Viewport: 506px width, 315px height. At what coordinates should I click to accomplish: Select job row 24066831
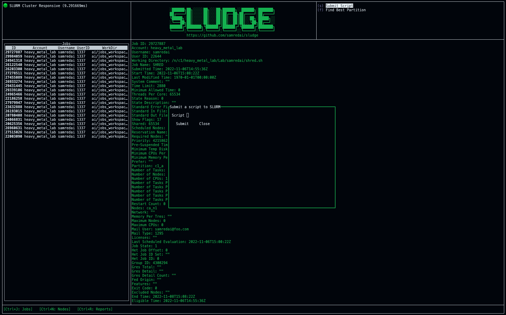pos(66,119)
